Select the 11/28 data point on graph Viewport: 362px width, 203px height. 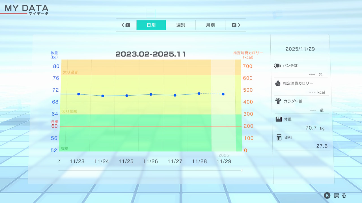point(199,93)
